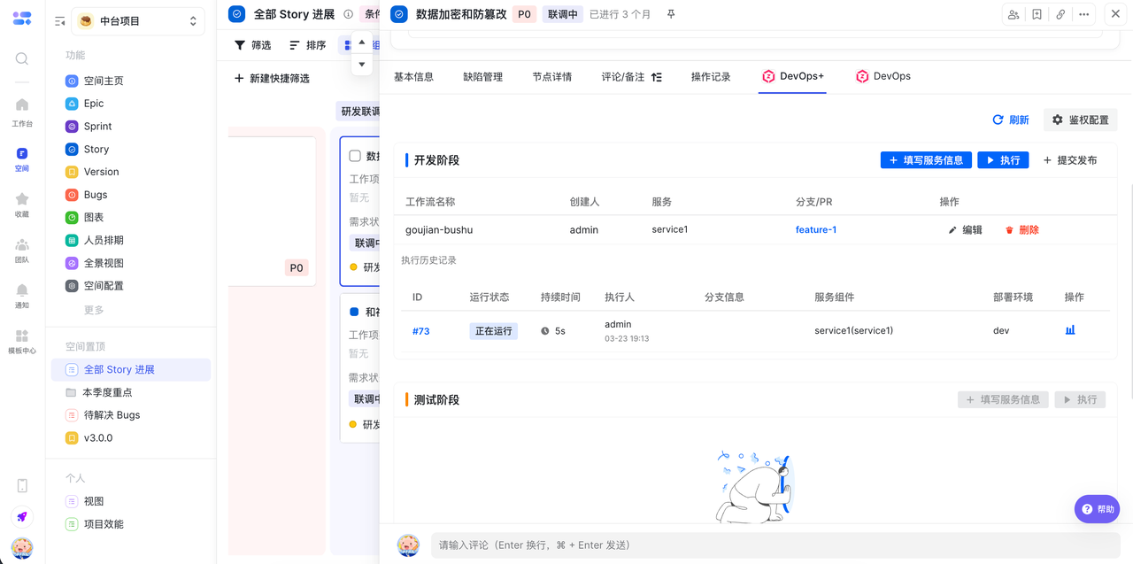This screenshot has height=564, width=1133.
Task: Click the bookmark icon in panel header
Action: tap(1037, 14)
